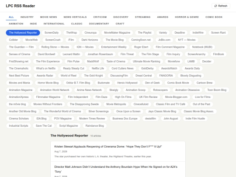The height and width of the screenshot is (177, 236).
Task: Choose Taste of Cinema feed
Action: [x=116, y=62]
